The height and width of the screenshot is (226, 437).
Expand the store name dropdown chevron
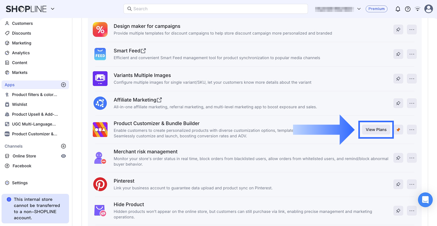pos(359,9)
